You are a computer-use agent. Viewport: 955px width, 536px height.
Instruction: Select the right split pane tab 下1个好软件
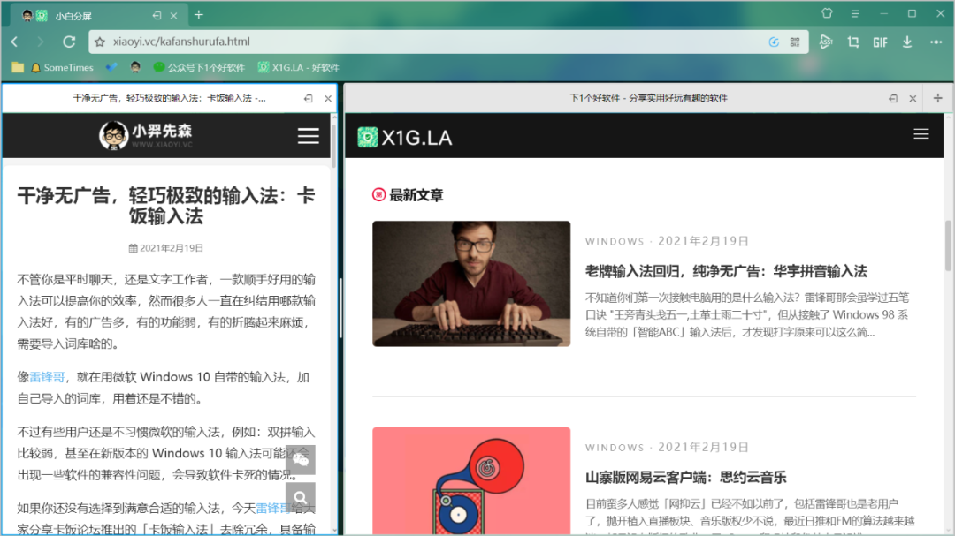coord(648,98)
